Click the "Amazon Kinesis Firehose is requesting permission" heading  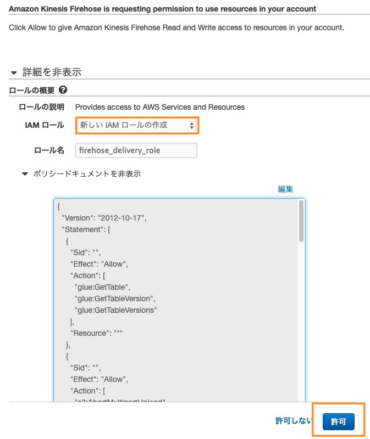[162, 9]
